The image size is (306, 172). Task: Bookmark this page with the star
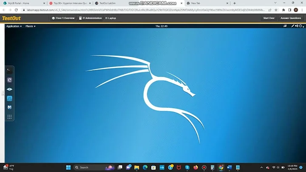point(276,10)
